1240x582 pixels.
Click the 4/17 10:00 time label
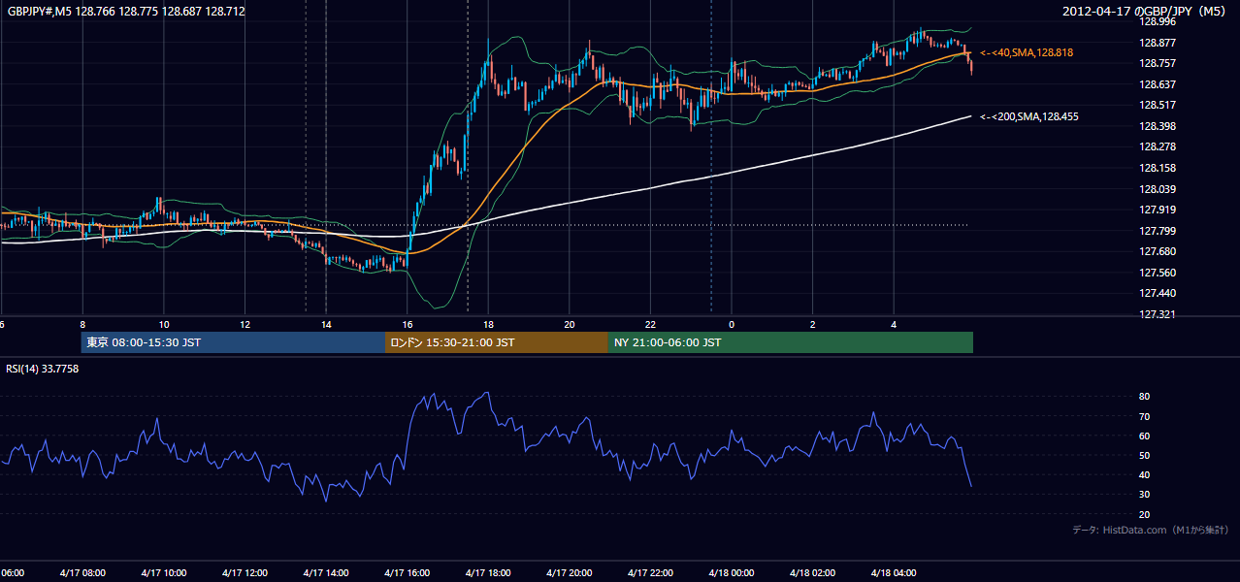tap(163, 572)
